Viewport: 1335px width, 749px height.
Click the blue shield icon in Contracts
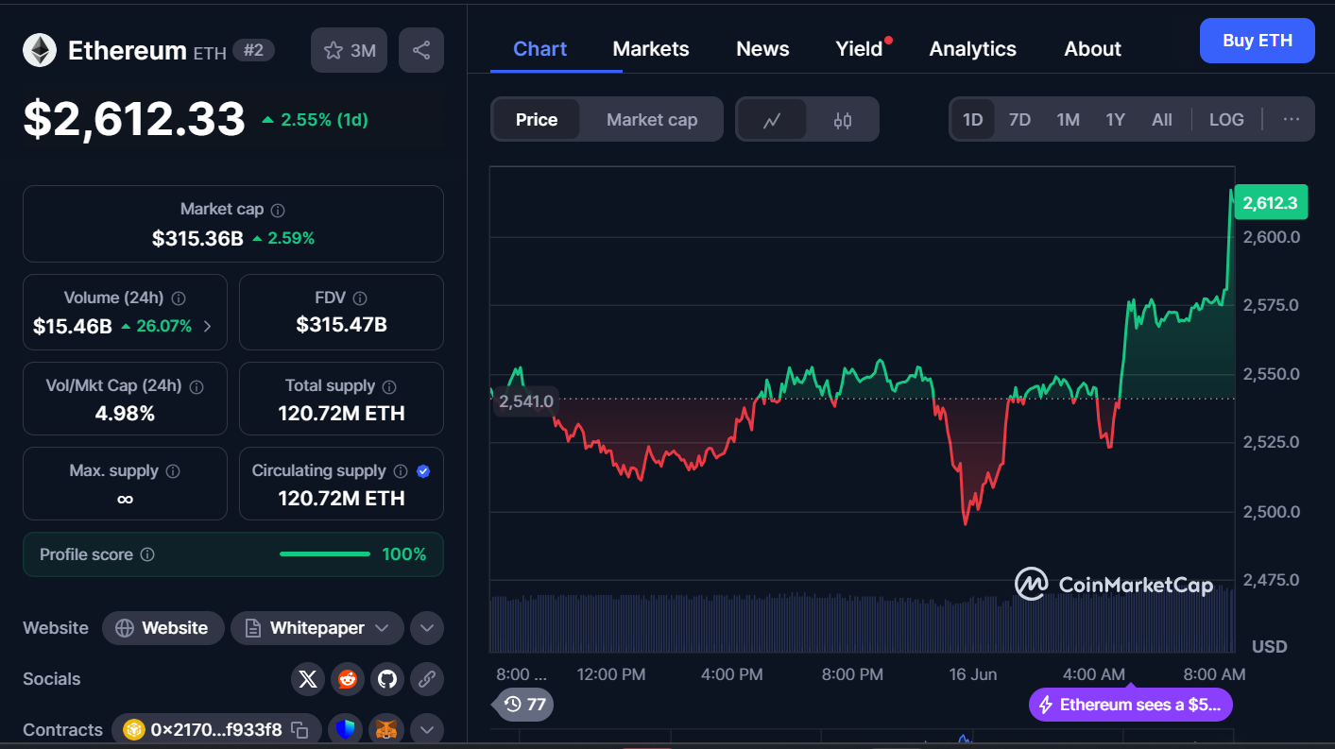tap(348, 729)
